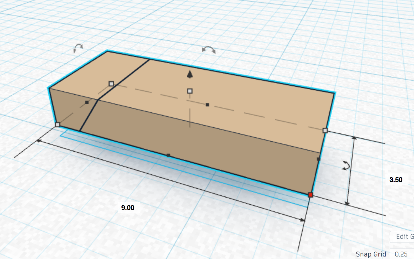Click the black handle on the dashed center line
The height and width of the screenshot is (259, 414).
[207, 105]
